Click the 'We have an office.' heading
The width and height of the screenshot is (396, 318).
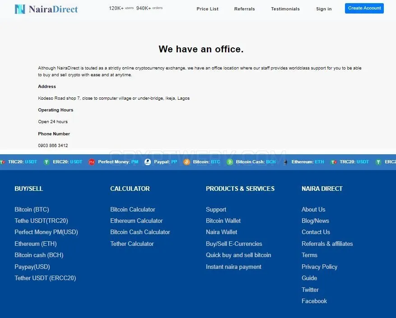[x=201, y=49]
